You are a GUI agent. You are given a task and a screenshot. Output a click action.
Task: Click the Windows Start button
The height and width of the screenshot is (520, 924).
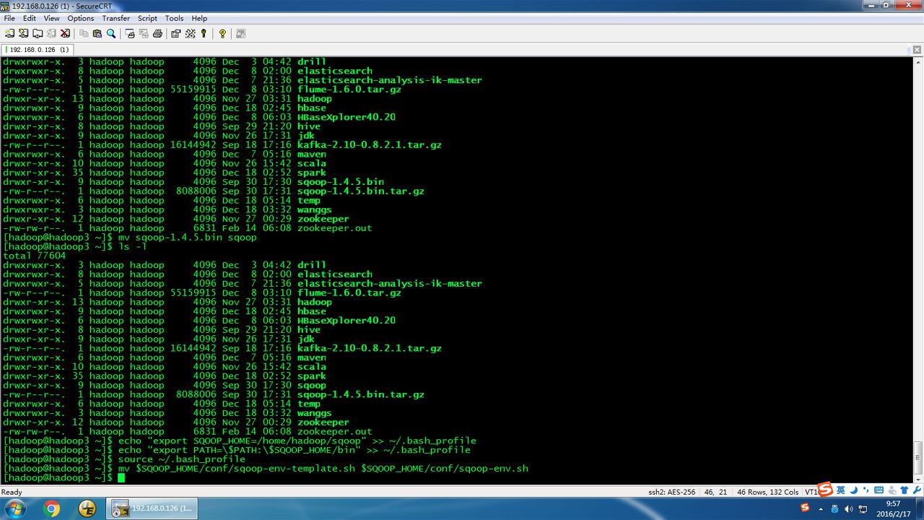tap(14, 508)
